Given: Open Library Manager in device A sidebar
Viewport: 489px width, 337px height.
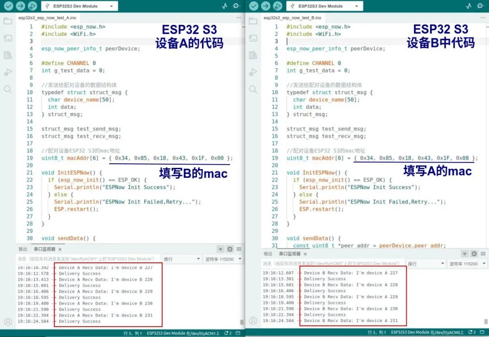Looking at the screenshot, I should (8, 55).
